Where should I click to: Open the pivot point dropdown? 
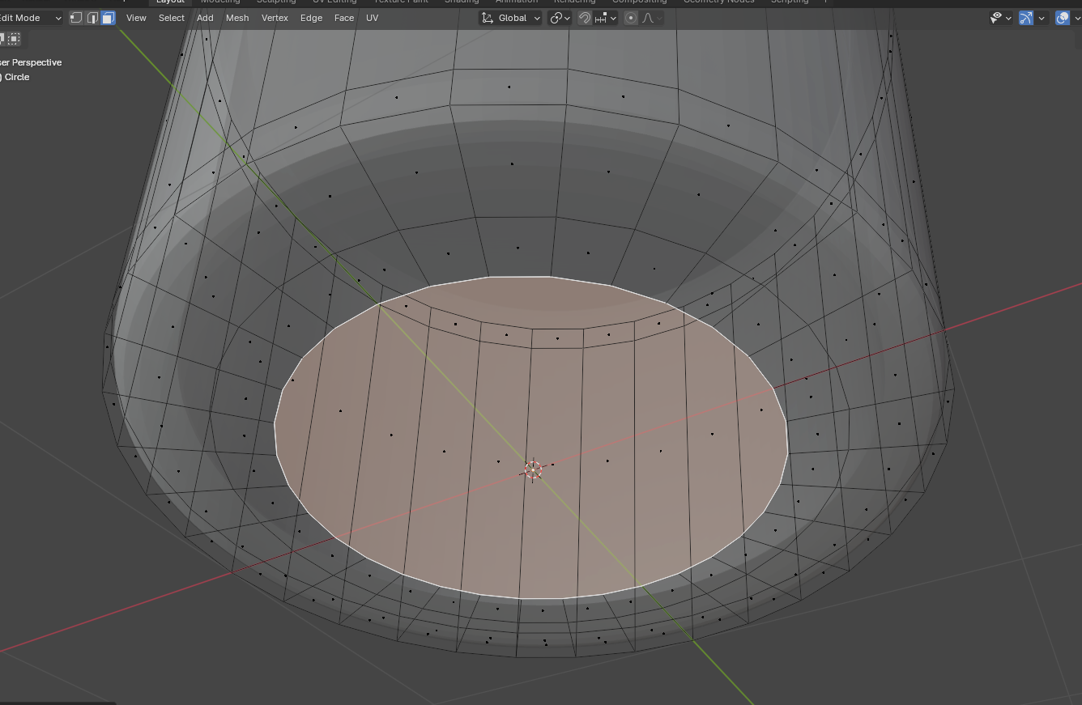coord(560,18)
